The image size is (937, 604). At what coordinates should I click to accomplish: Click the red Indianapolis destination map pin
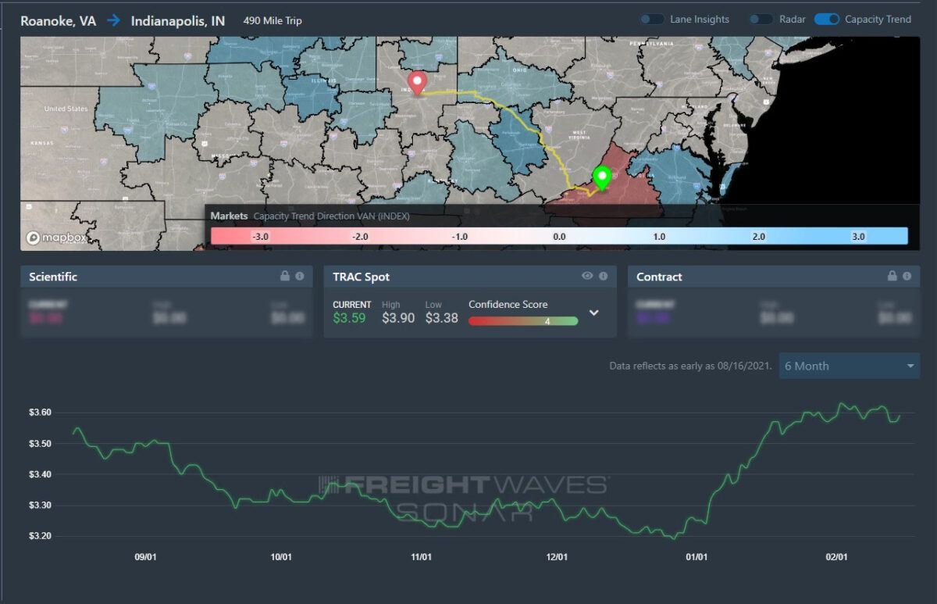[x=418, y=82]
